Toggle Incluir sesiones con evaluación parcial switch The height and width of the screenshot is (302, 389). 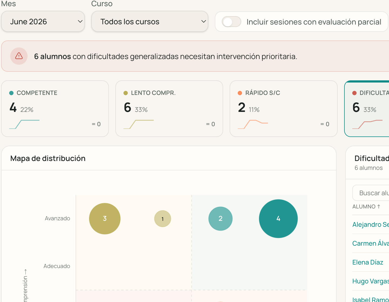click(x=232, y=22)
